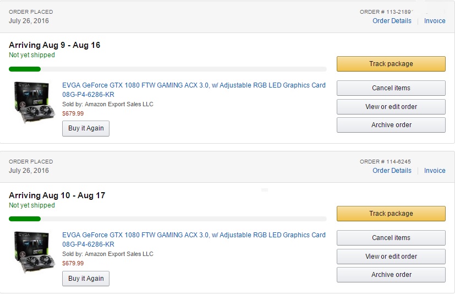
Task: View Invoice for order 113-2189
Action: 435,21
